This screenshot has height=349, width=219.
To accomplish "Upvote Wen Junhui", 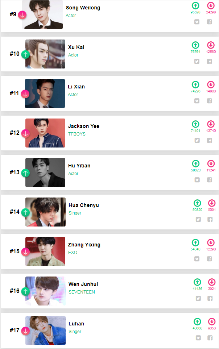I will pyautogui.click(x=197, y=282).
